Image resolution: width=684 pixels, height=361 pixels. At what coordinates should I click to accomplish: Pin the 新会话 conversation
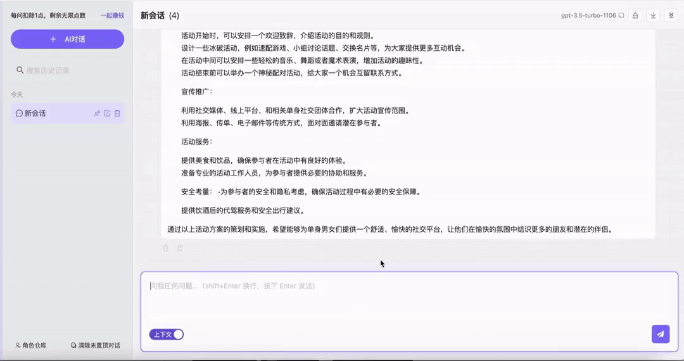(x=97, y=113)
